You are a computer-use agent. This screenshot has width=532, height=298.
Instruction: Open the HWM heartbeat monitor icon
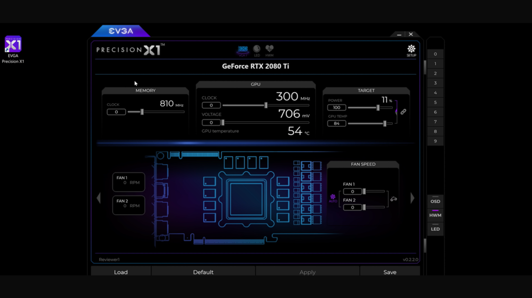269,50
